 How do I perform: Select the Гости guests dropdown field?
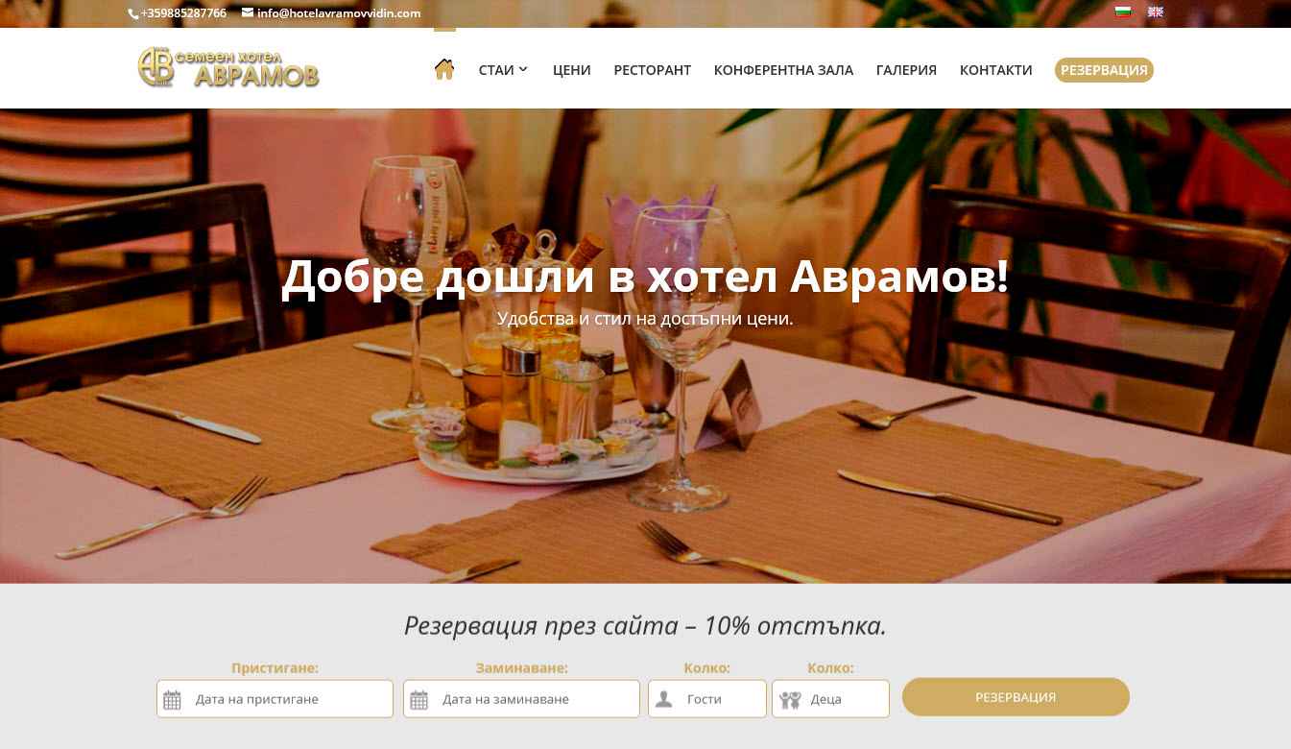tap(707, 699)
